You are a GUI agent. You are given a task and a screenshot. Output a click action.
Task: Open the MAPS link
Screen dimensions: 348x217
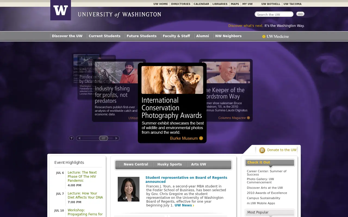(x=235, y=4)
